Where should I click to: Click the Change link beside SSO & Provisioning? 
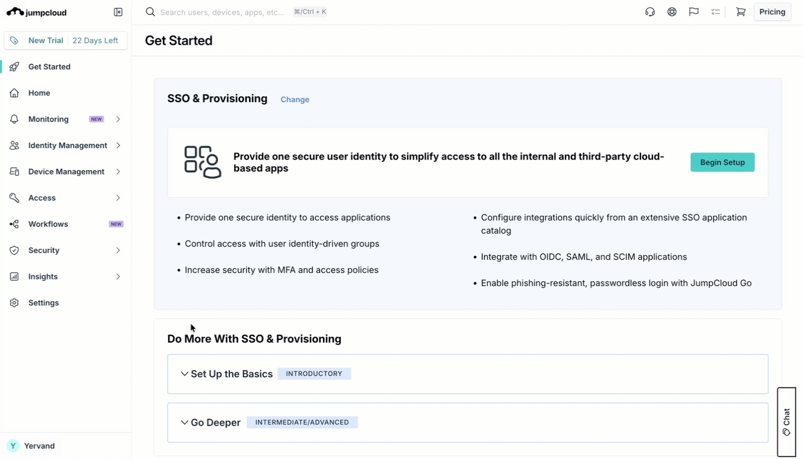click(295, 99)
